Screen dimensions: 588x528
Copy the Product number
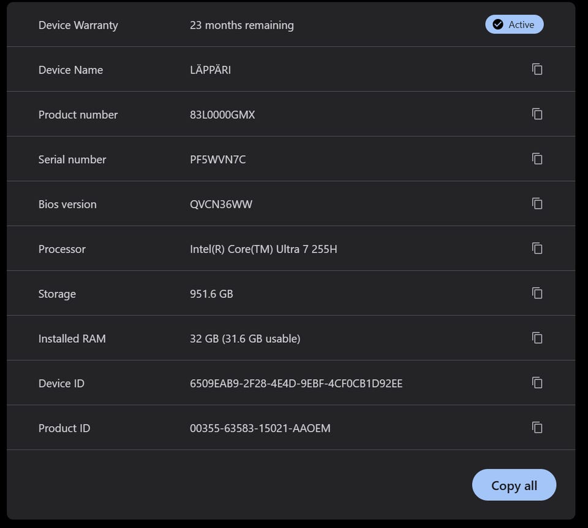click(537, 114)
